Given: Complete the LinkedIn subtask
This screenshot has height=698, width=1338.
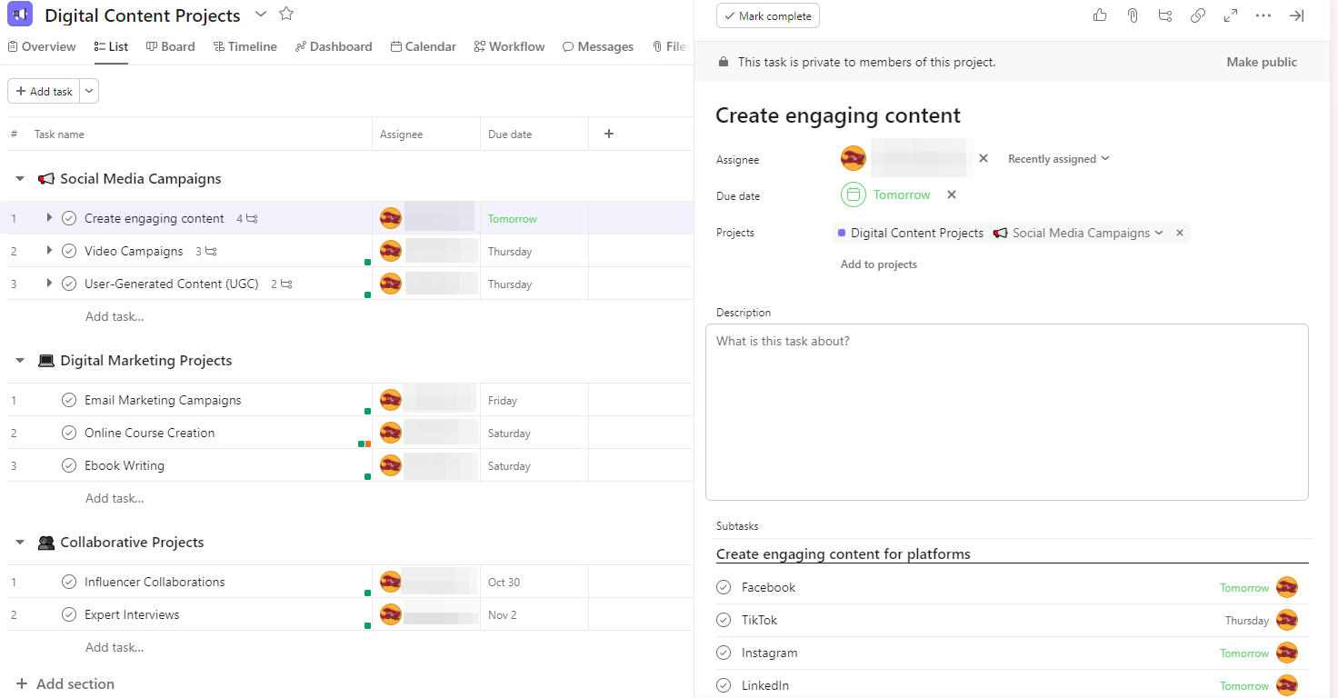Looking at the screenshot, I should [x=724, y=685].
